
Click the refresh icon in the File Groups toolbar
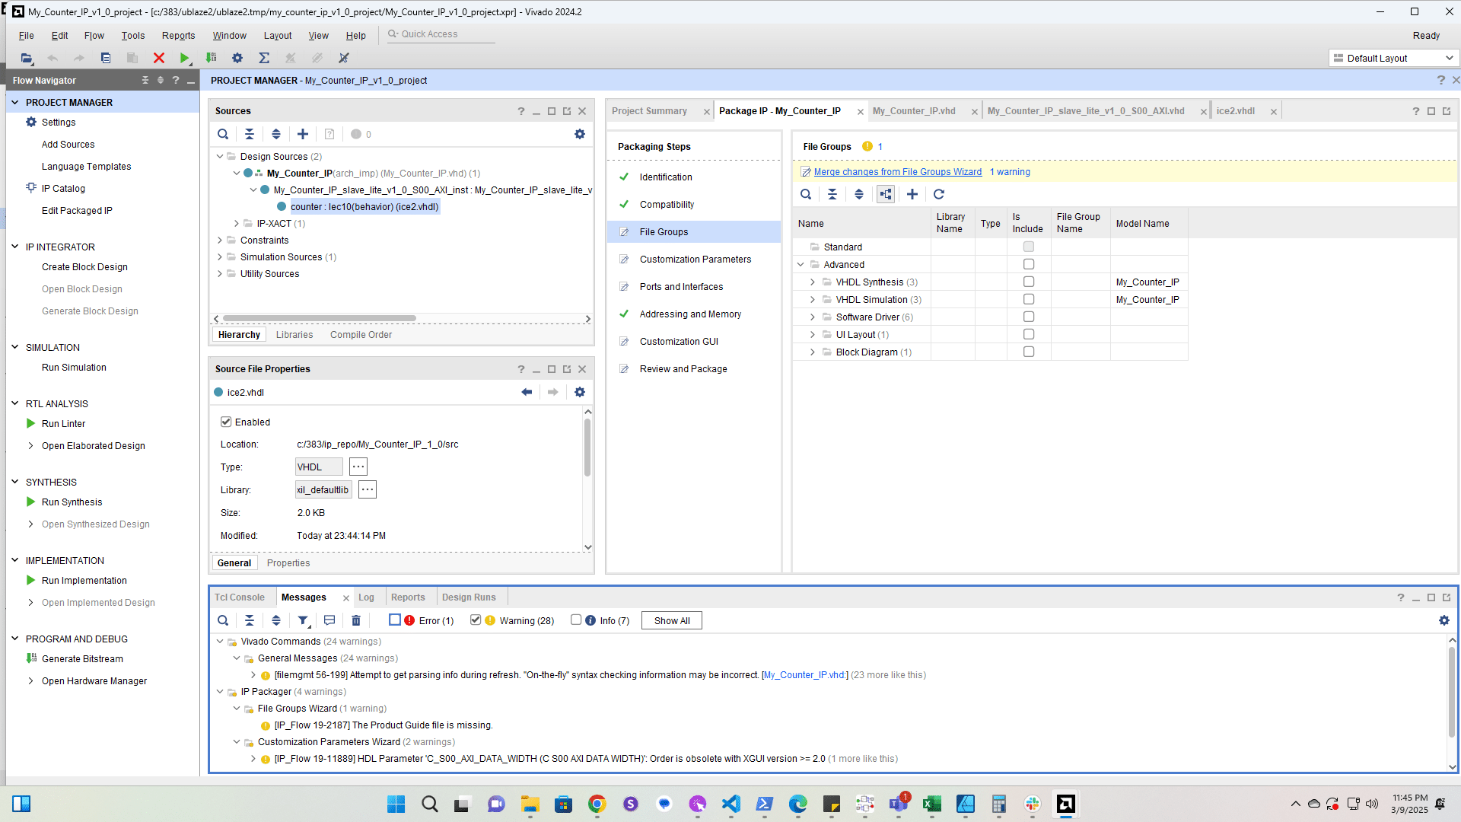[939, 194]
